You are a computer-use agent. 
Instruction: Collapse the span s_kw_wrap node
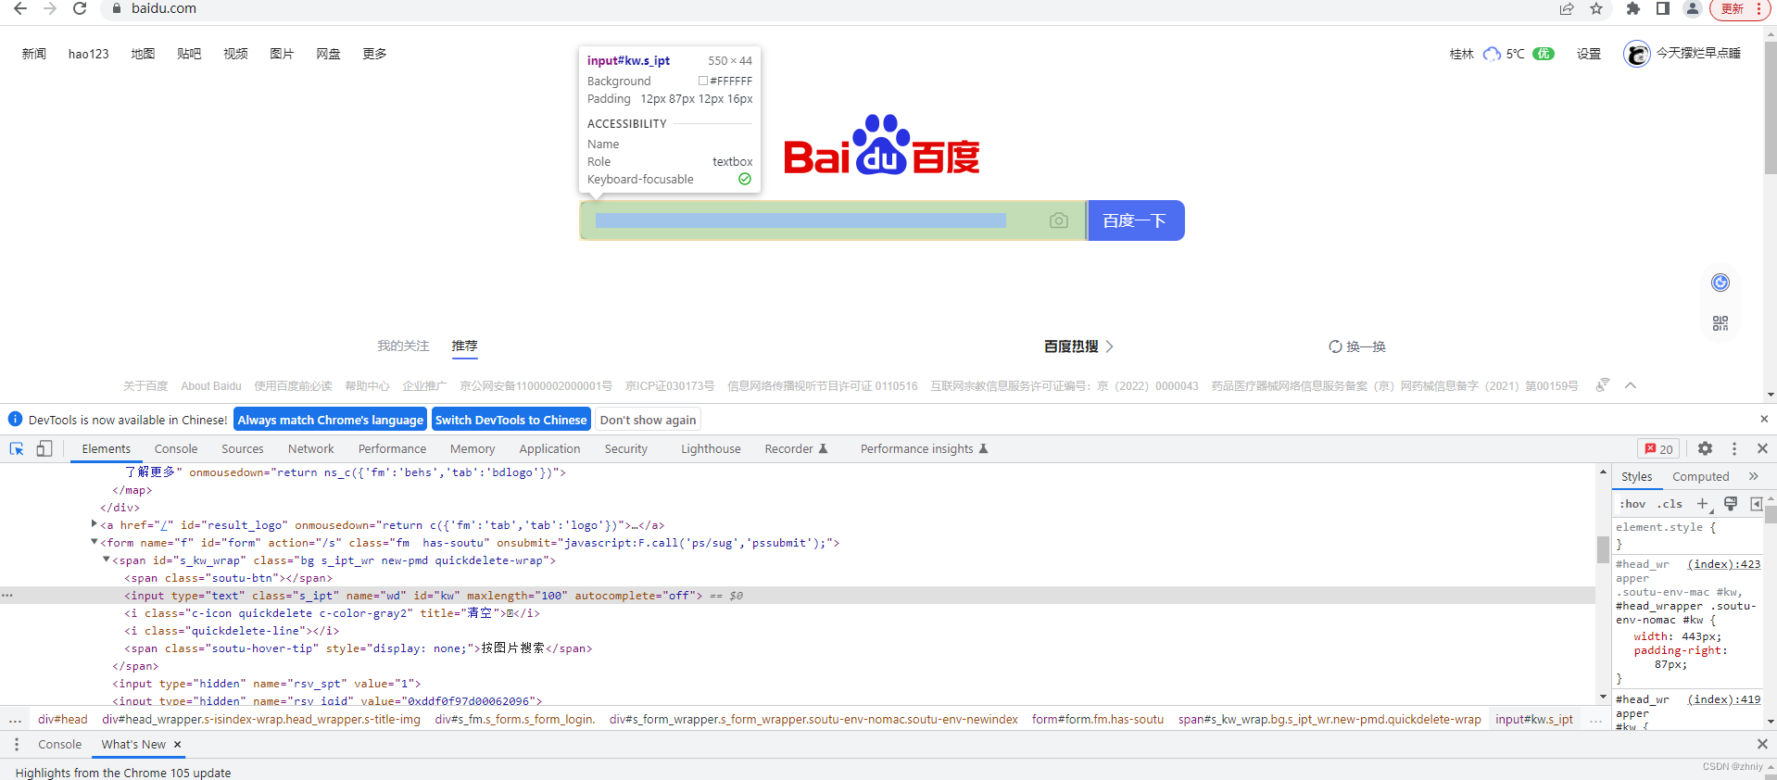click(107, 560)
